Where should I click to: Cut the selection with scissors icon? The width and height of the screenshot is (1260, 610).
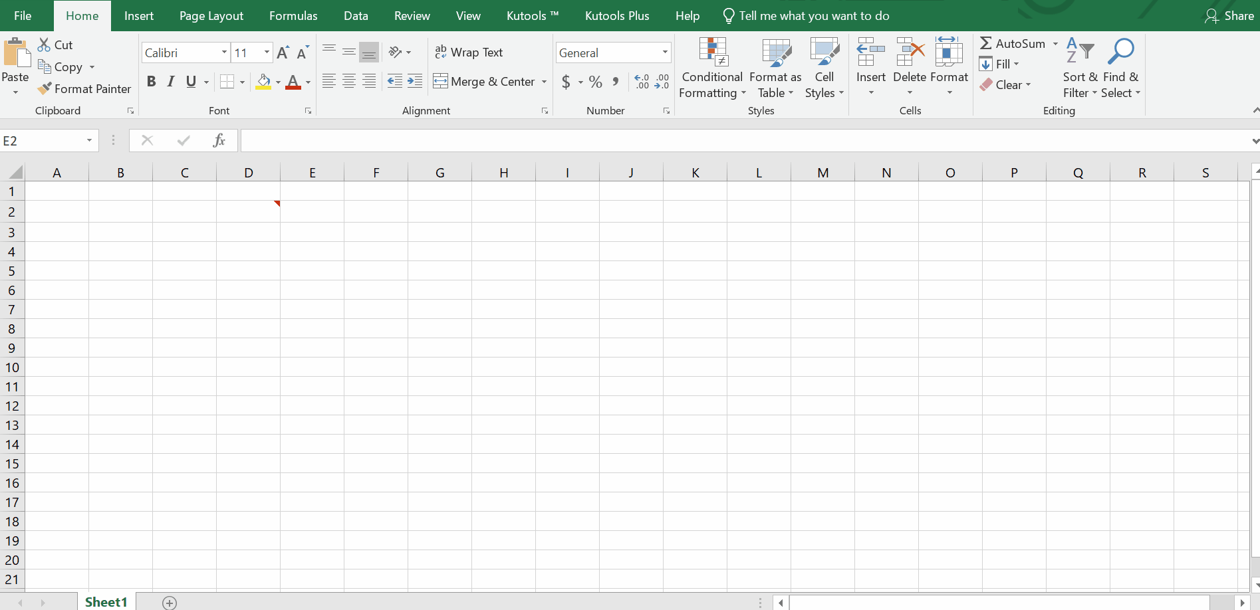pos(45,45)
